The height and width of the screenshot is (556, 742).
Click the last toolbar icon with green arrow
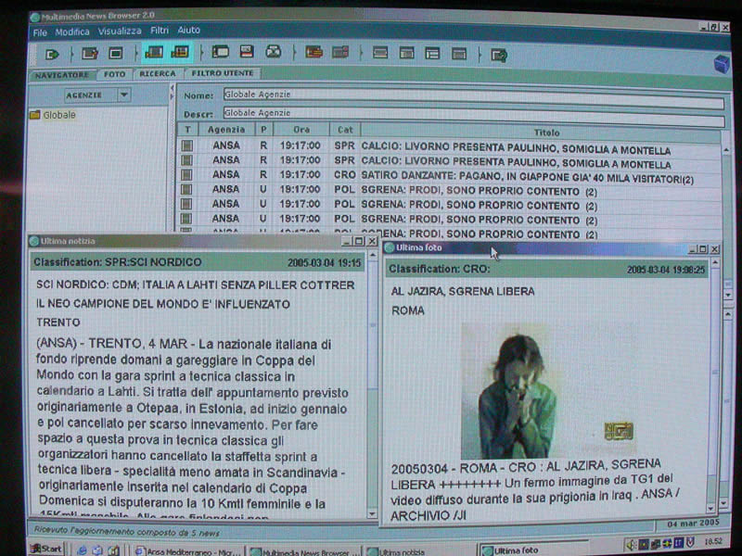(x=499, y=55)
